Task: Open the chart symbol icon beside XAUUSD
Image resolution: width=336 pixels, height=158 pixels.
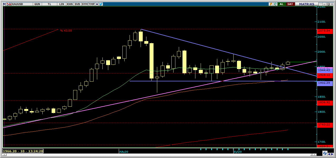Action: [x=8, y=4]
